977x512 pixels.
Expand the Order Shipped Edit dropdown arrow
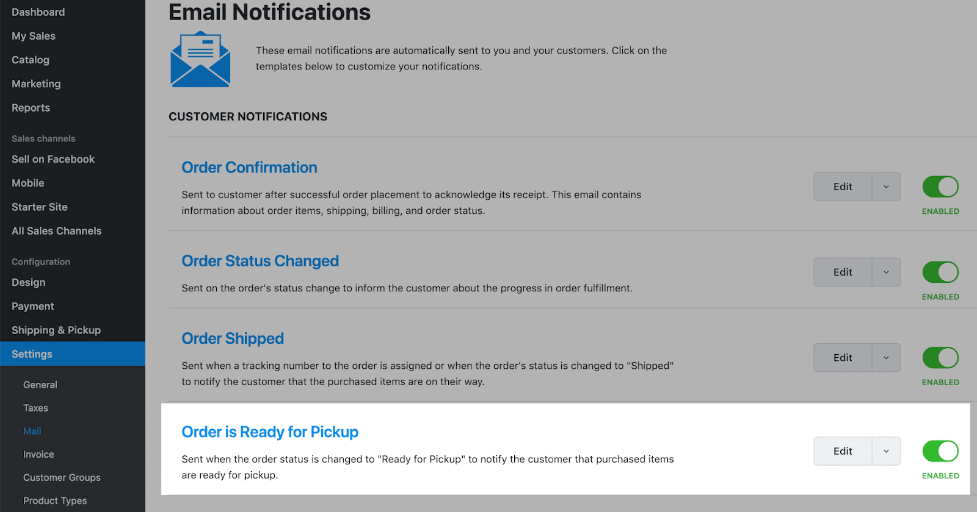click(x=886, y=358)
